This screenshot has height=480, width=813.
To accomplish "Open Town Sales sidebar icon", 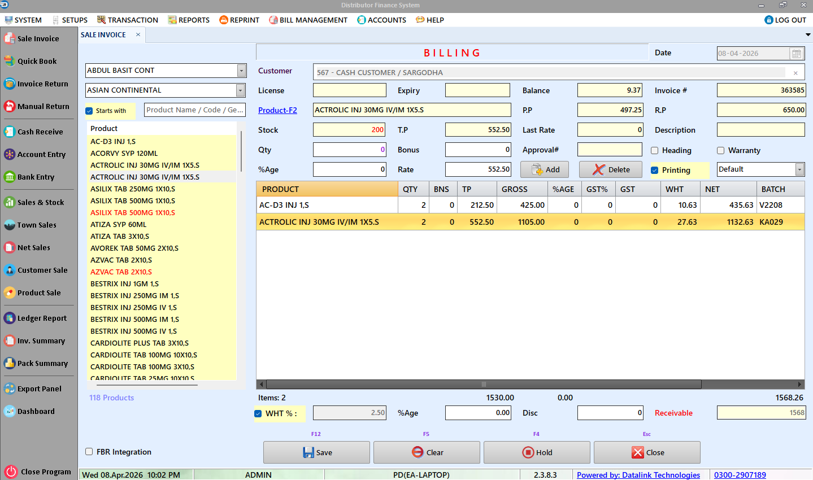I will pyautogui.click(x=9, y=225).
